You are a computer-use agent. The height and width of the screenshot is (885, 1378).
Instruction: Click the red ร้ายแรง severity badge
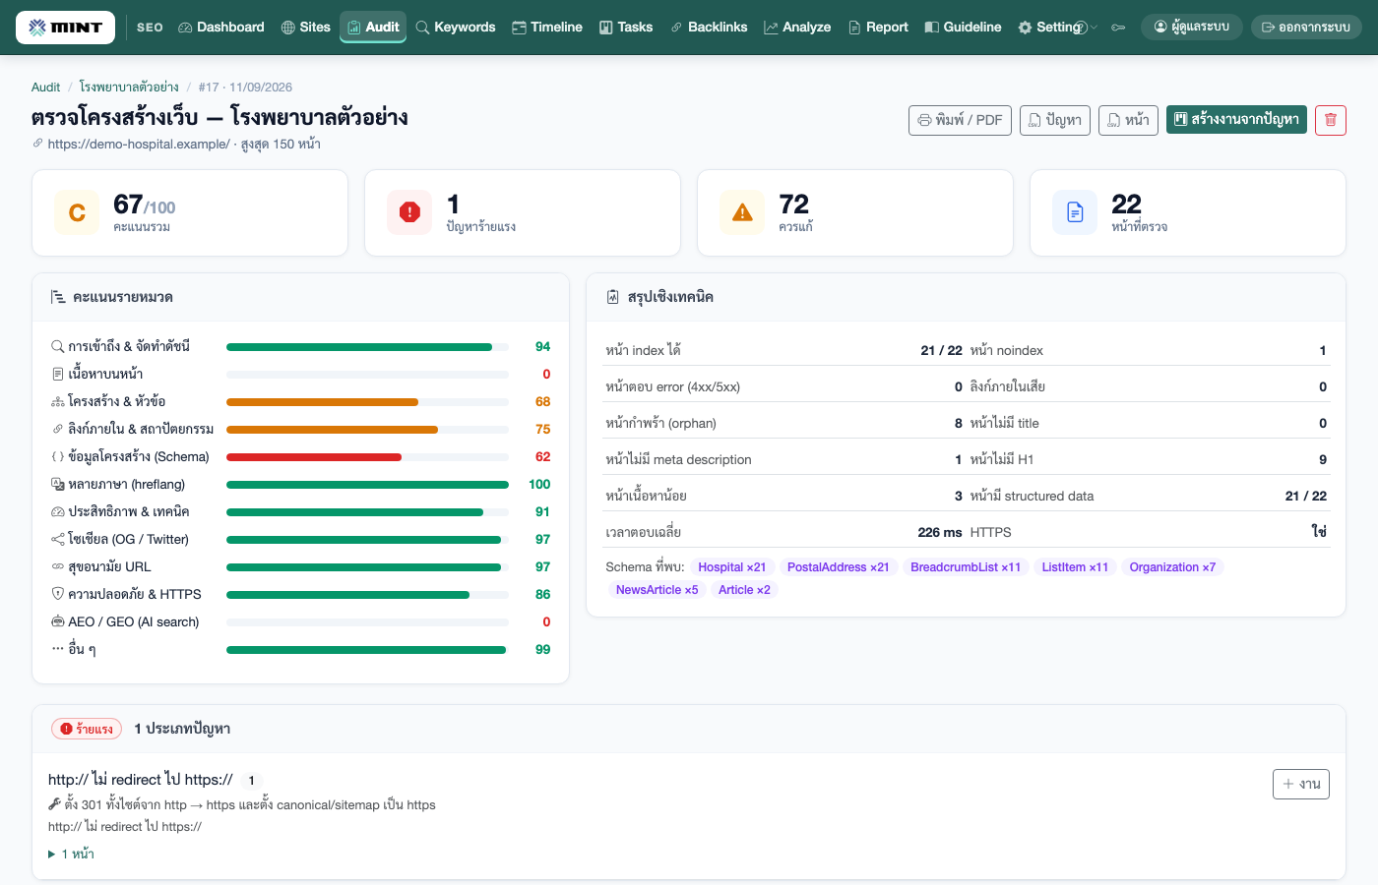(87, 729)
